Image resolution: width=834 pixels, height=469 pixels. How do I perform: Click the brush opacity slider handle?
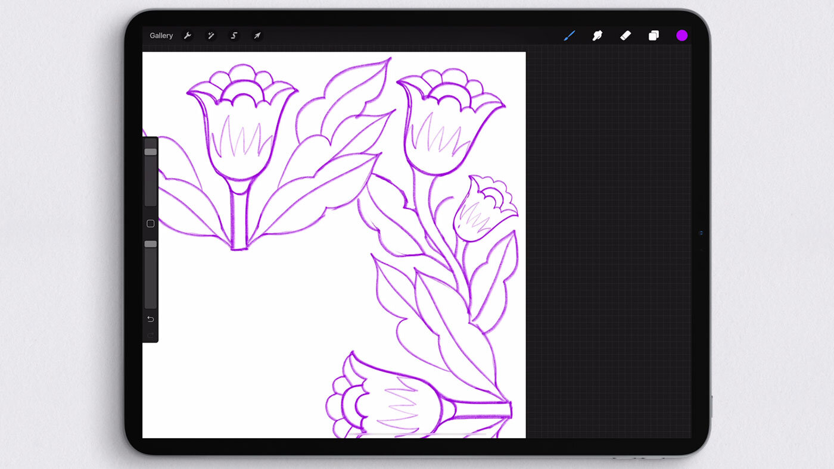(x=151, y=244)
